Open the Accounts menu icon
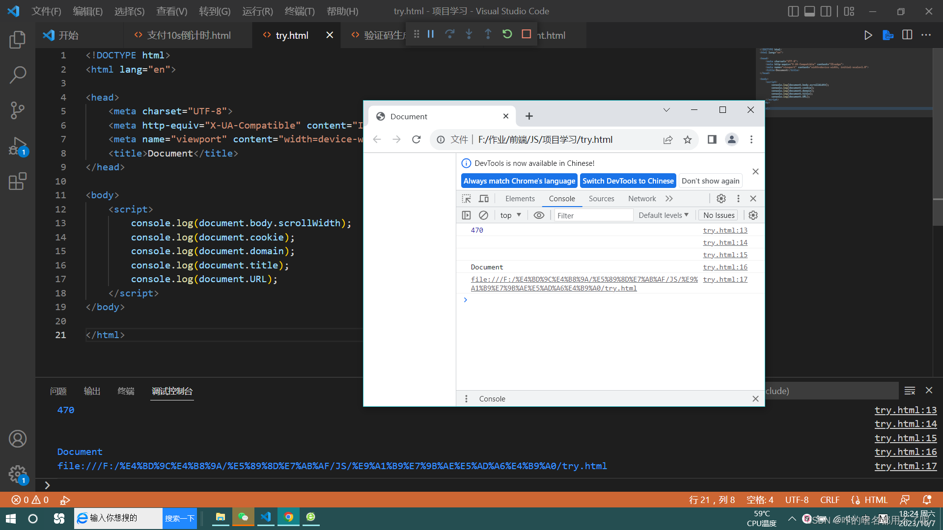 (18, 439)
